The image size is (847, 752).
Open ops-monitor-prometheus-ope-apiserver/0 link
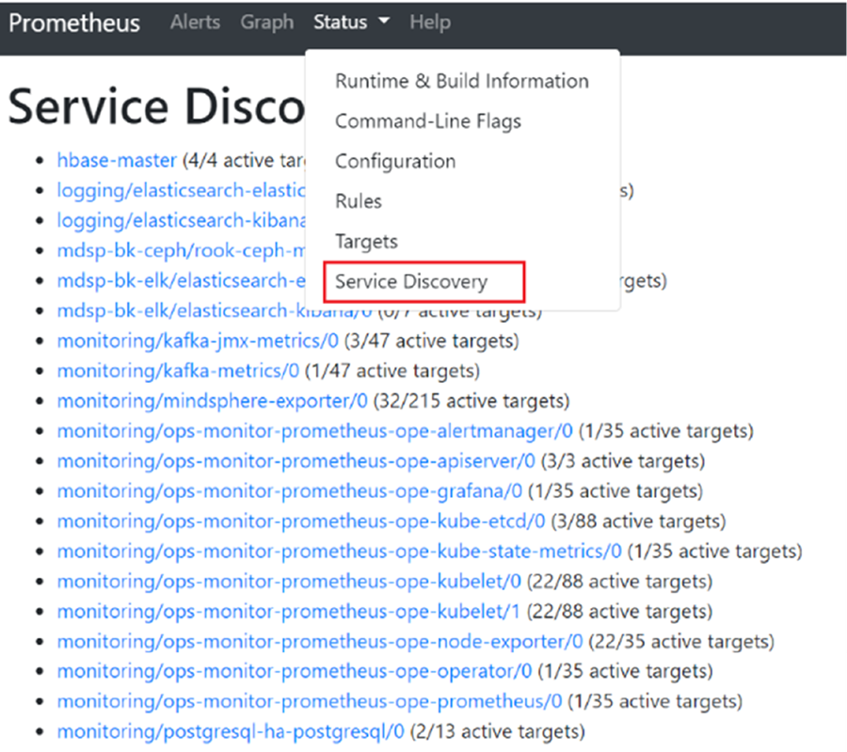point(296,461)
